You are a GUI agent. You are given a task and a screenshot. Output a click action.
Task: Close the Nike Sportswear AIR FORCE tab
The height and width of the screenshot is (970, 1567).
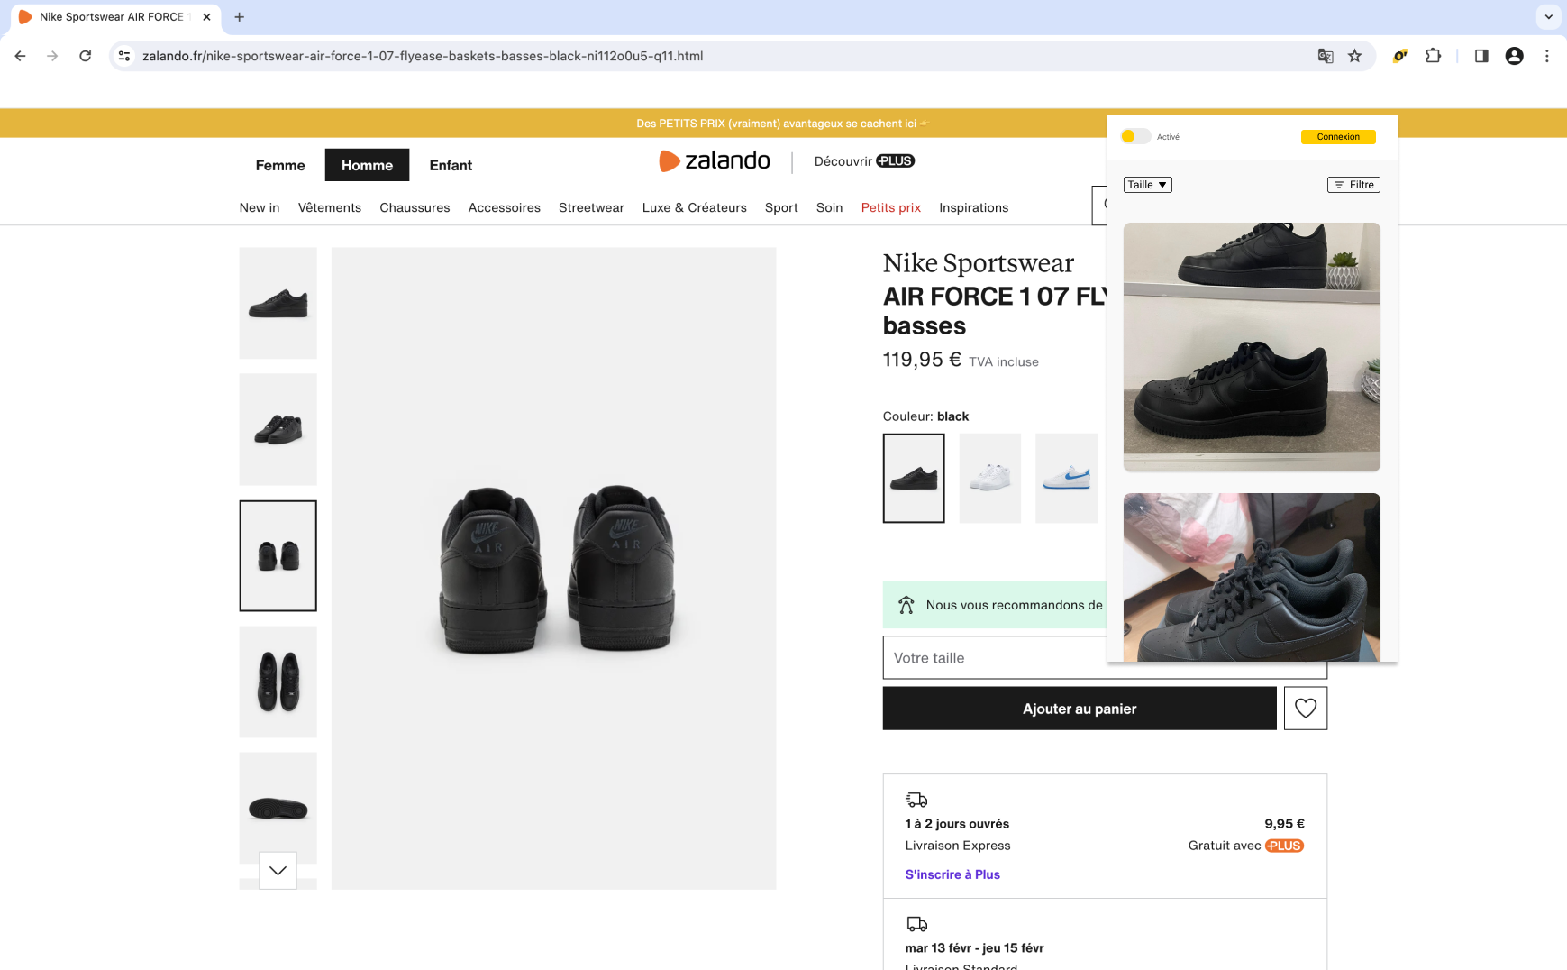(206, 17)
